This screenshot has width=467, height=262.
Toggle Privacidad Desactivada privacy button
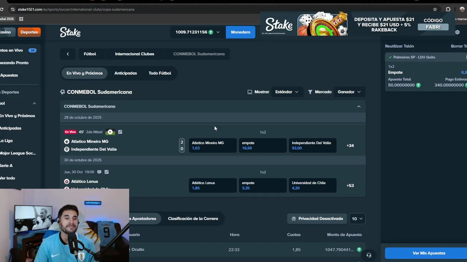click(x=317, y=219)
